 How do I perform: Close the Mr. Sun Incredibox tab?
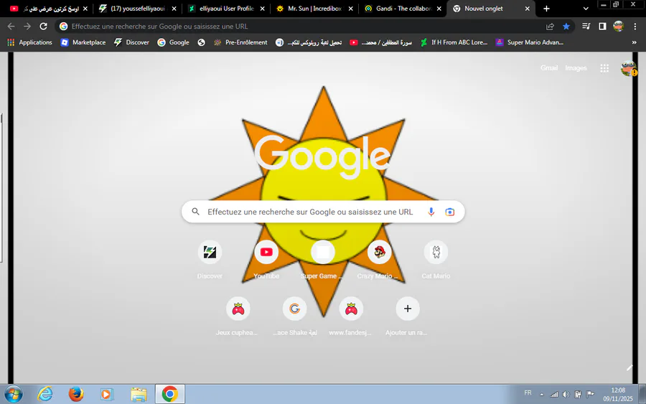(x=350, y=9)
